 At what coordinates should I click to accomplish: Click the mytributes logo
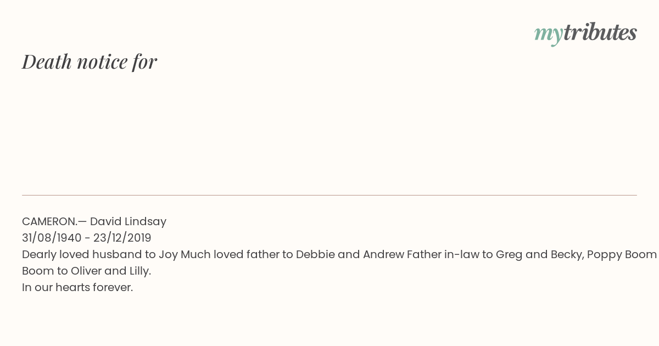click(x=585, y=33)
